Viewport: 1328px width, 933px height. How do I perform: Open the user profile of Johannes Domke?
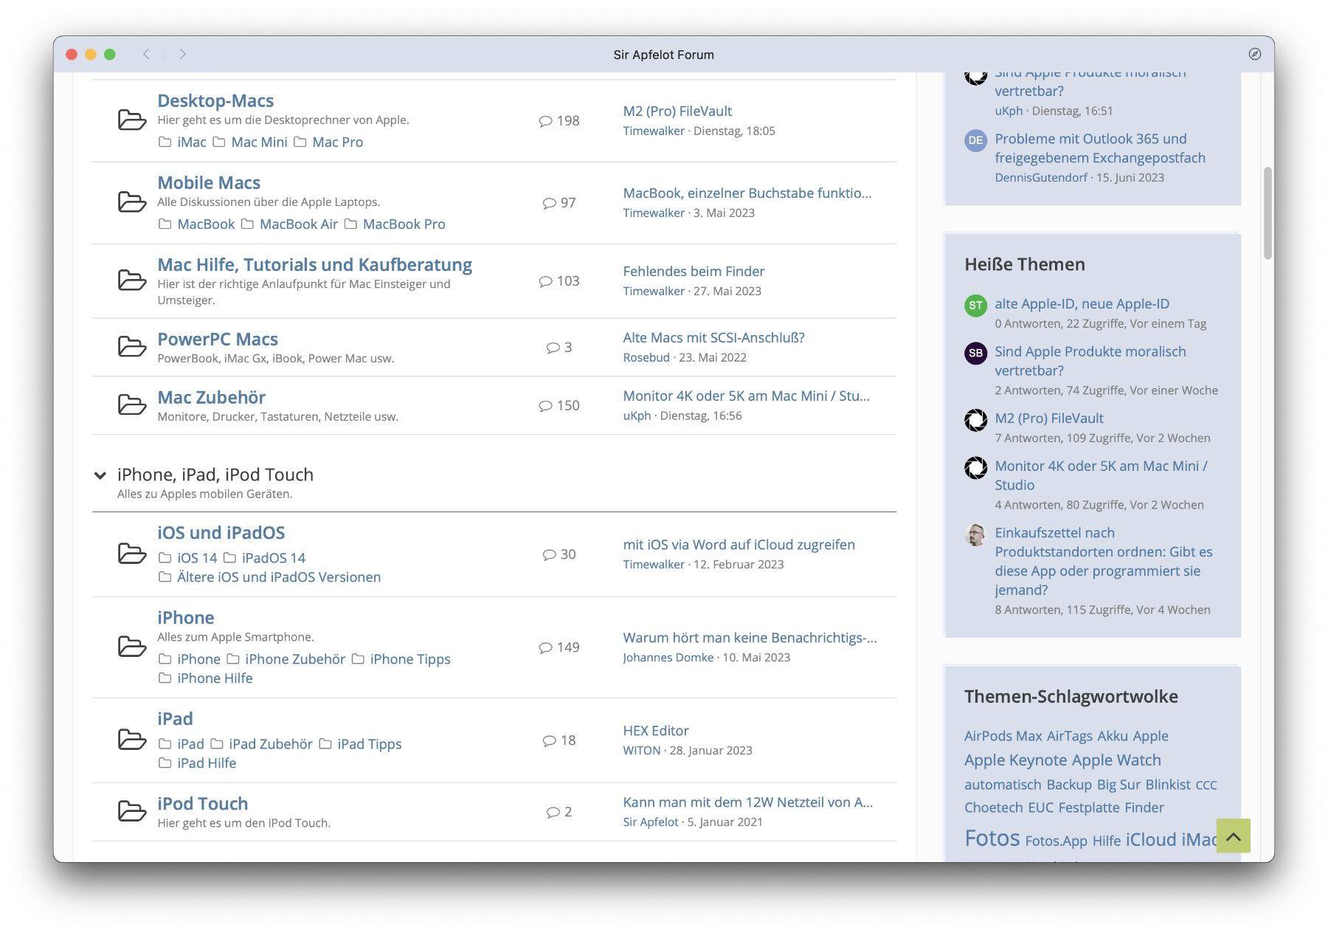pos(668,657)
